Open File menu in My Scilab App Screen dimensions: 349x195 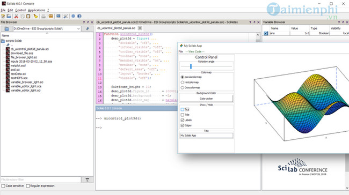click(x=181, y=51)
